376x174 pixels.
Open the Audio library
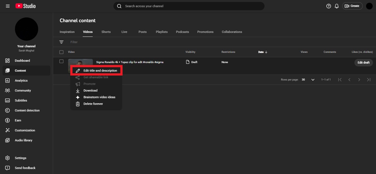click(x=24, y=140)
